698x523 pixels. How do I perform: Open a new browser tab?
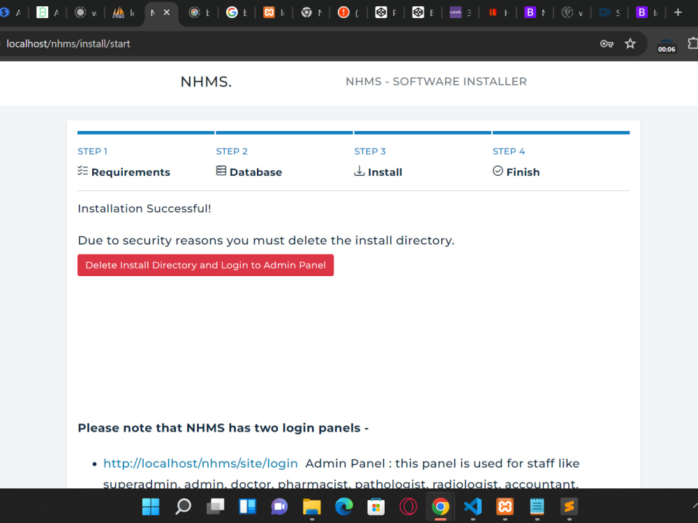click(x=678, y=13)
